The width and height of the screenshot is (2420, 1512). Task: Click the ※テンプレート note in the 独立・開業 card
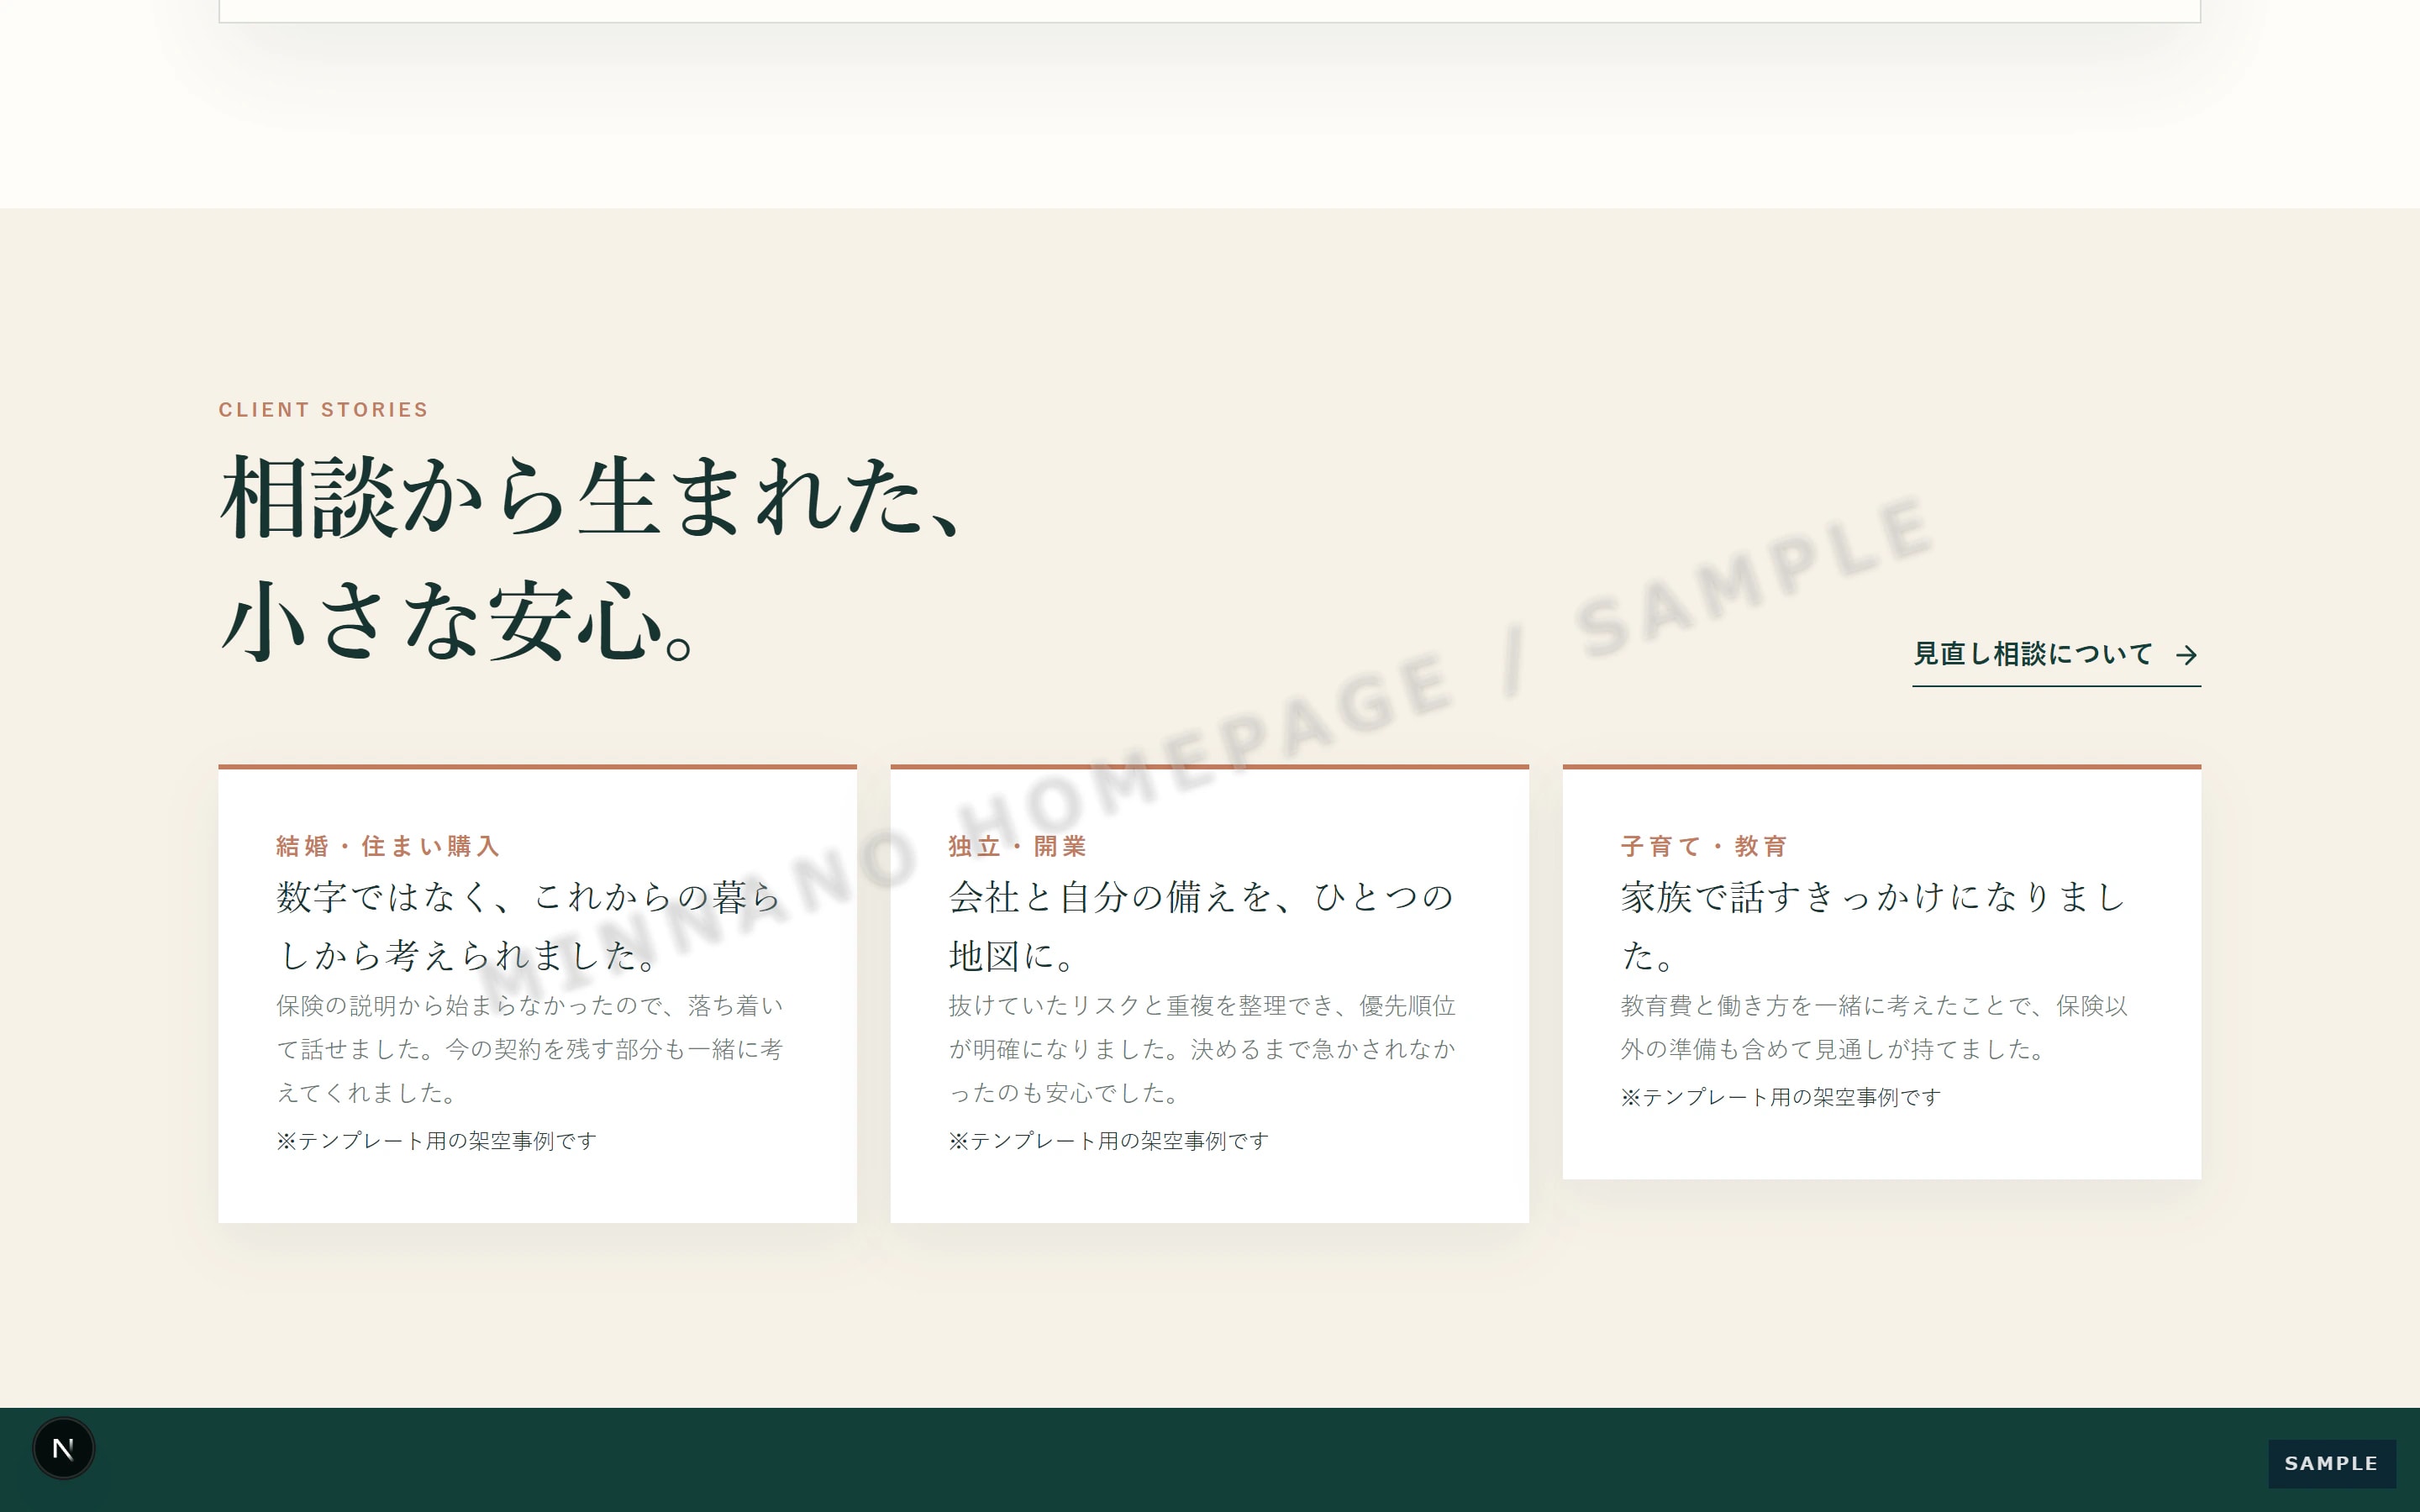pos(1108,1141)
